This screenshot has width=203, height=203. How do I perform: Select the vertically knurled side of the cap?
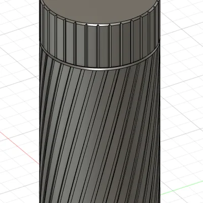coord(100,46)
